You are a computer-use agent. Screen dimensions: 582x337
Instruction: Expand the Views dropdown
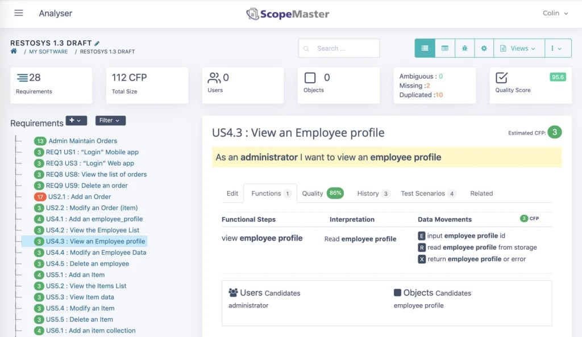tap(519, 48)
